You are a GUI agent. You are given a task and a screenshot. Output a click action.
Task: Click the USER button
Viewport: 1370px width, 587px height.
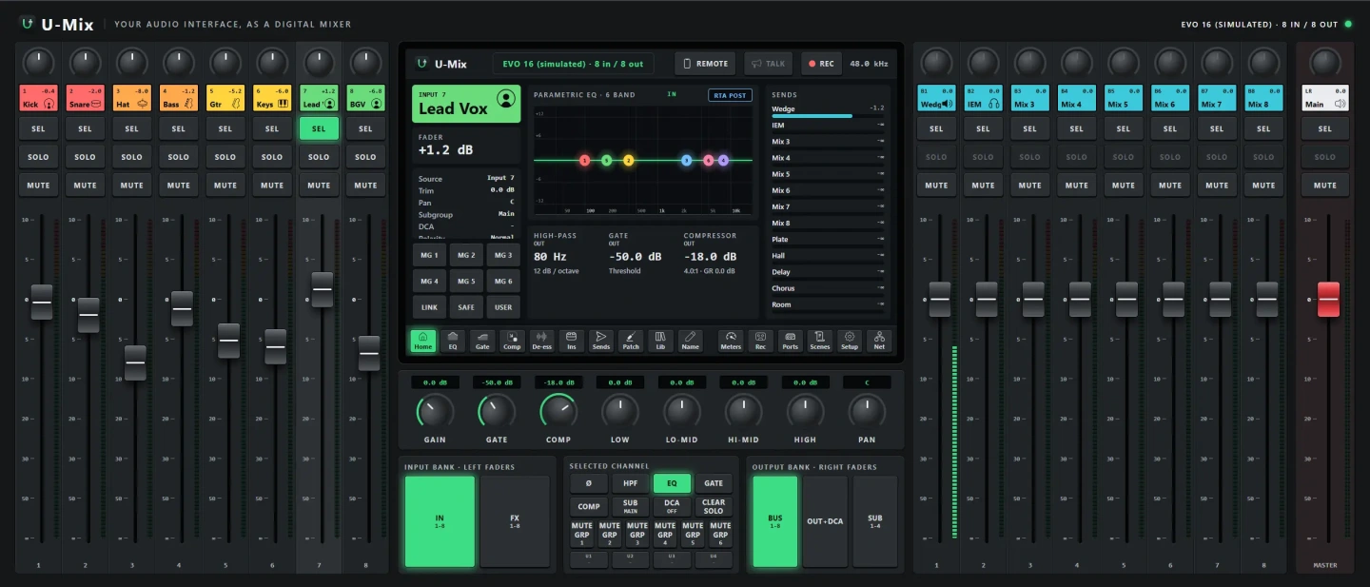point(503,307)
